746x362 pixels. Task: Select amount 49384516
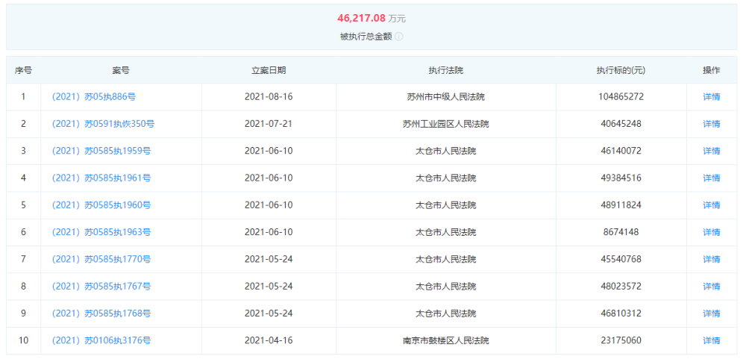[x=621, y=178]
